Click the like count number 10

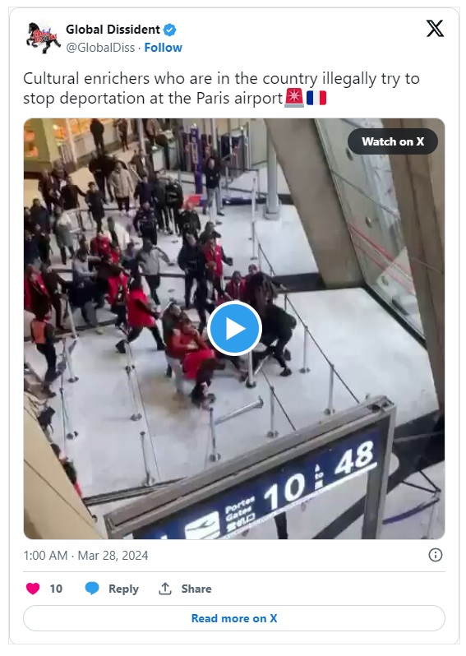click(x=56, y=589)
